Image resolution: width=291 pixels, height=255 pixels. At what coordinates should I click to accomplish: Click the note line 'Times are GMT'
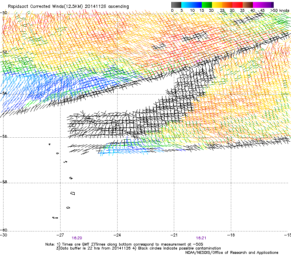[76, 244]
